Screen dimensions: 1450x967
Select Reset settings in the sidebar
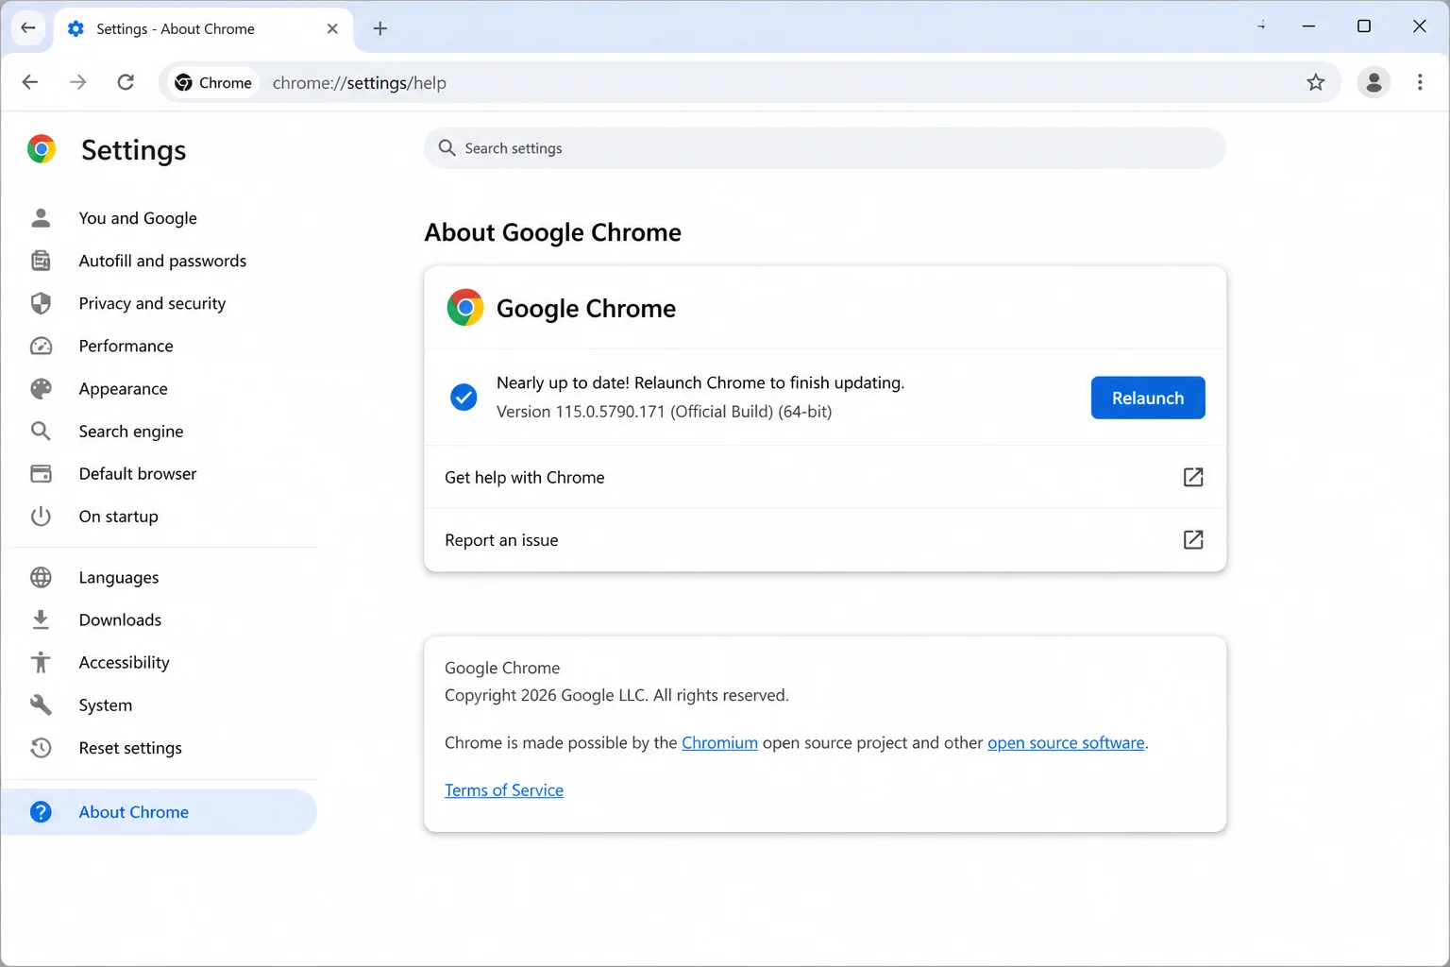coord(130,747)
